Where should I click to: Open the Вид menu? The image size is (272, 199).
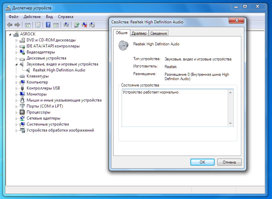pyautogui.click(x=49, y=17)
